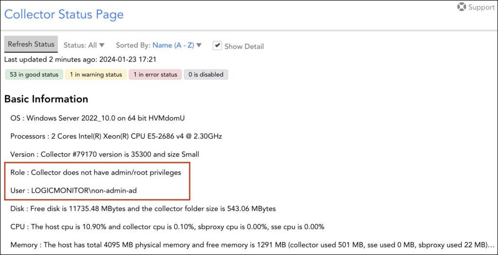
Task: Select the Version : Collector #79170 line
Action: (x=105, y=155)
